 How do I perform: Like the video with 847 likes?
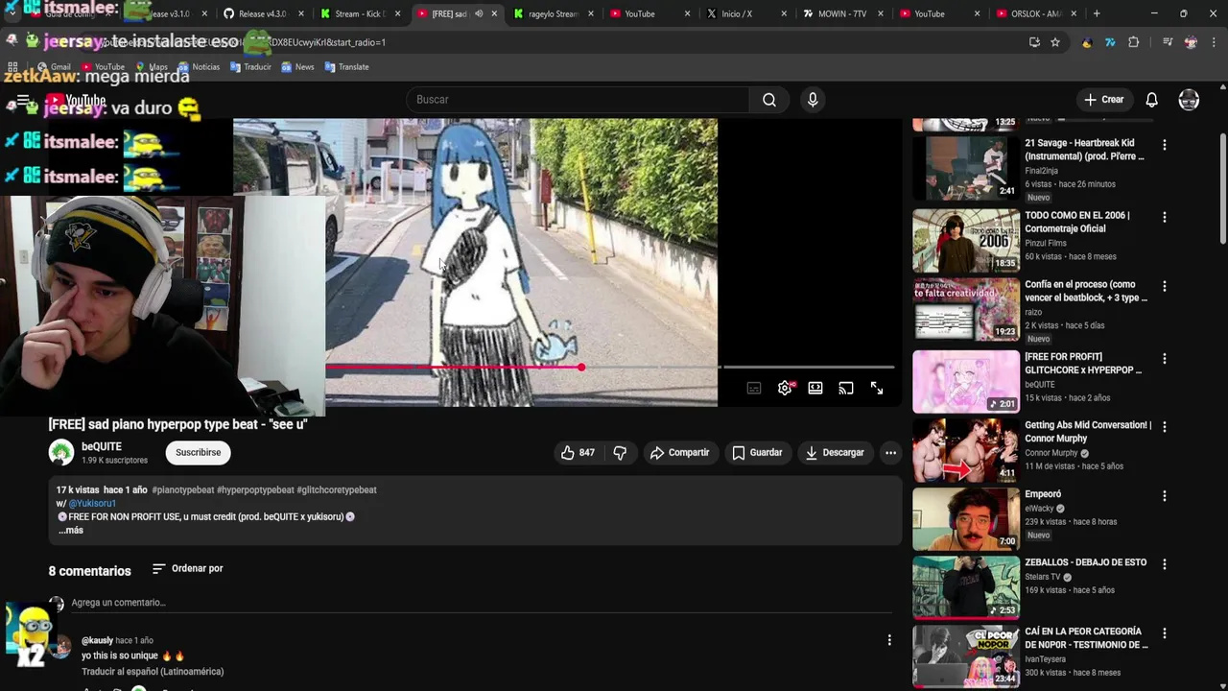pos(578,453)
